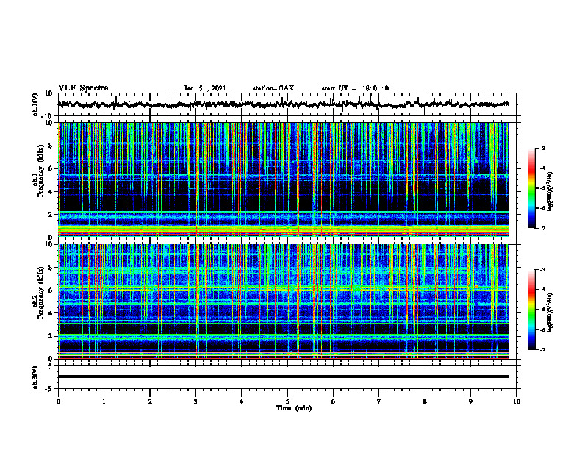Screen dimensions: 582x450
Task: Click the ch.1 PSD color bar
Action: tap(531, 188)
